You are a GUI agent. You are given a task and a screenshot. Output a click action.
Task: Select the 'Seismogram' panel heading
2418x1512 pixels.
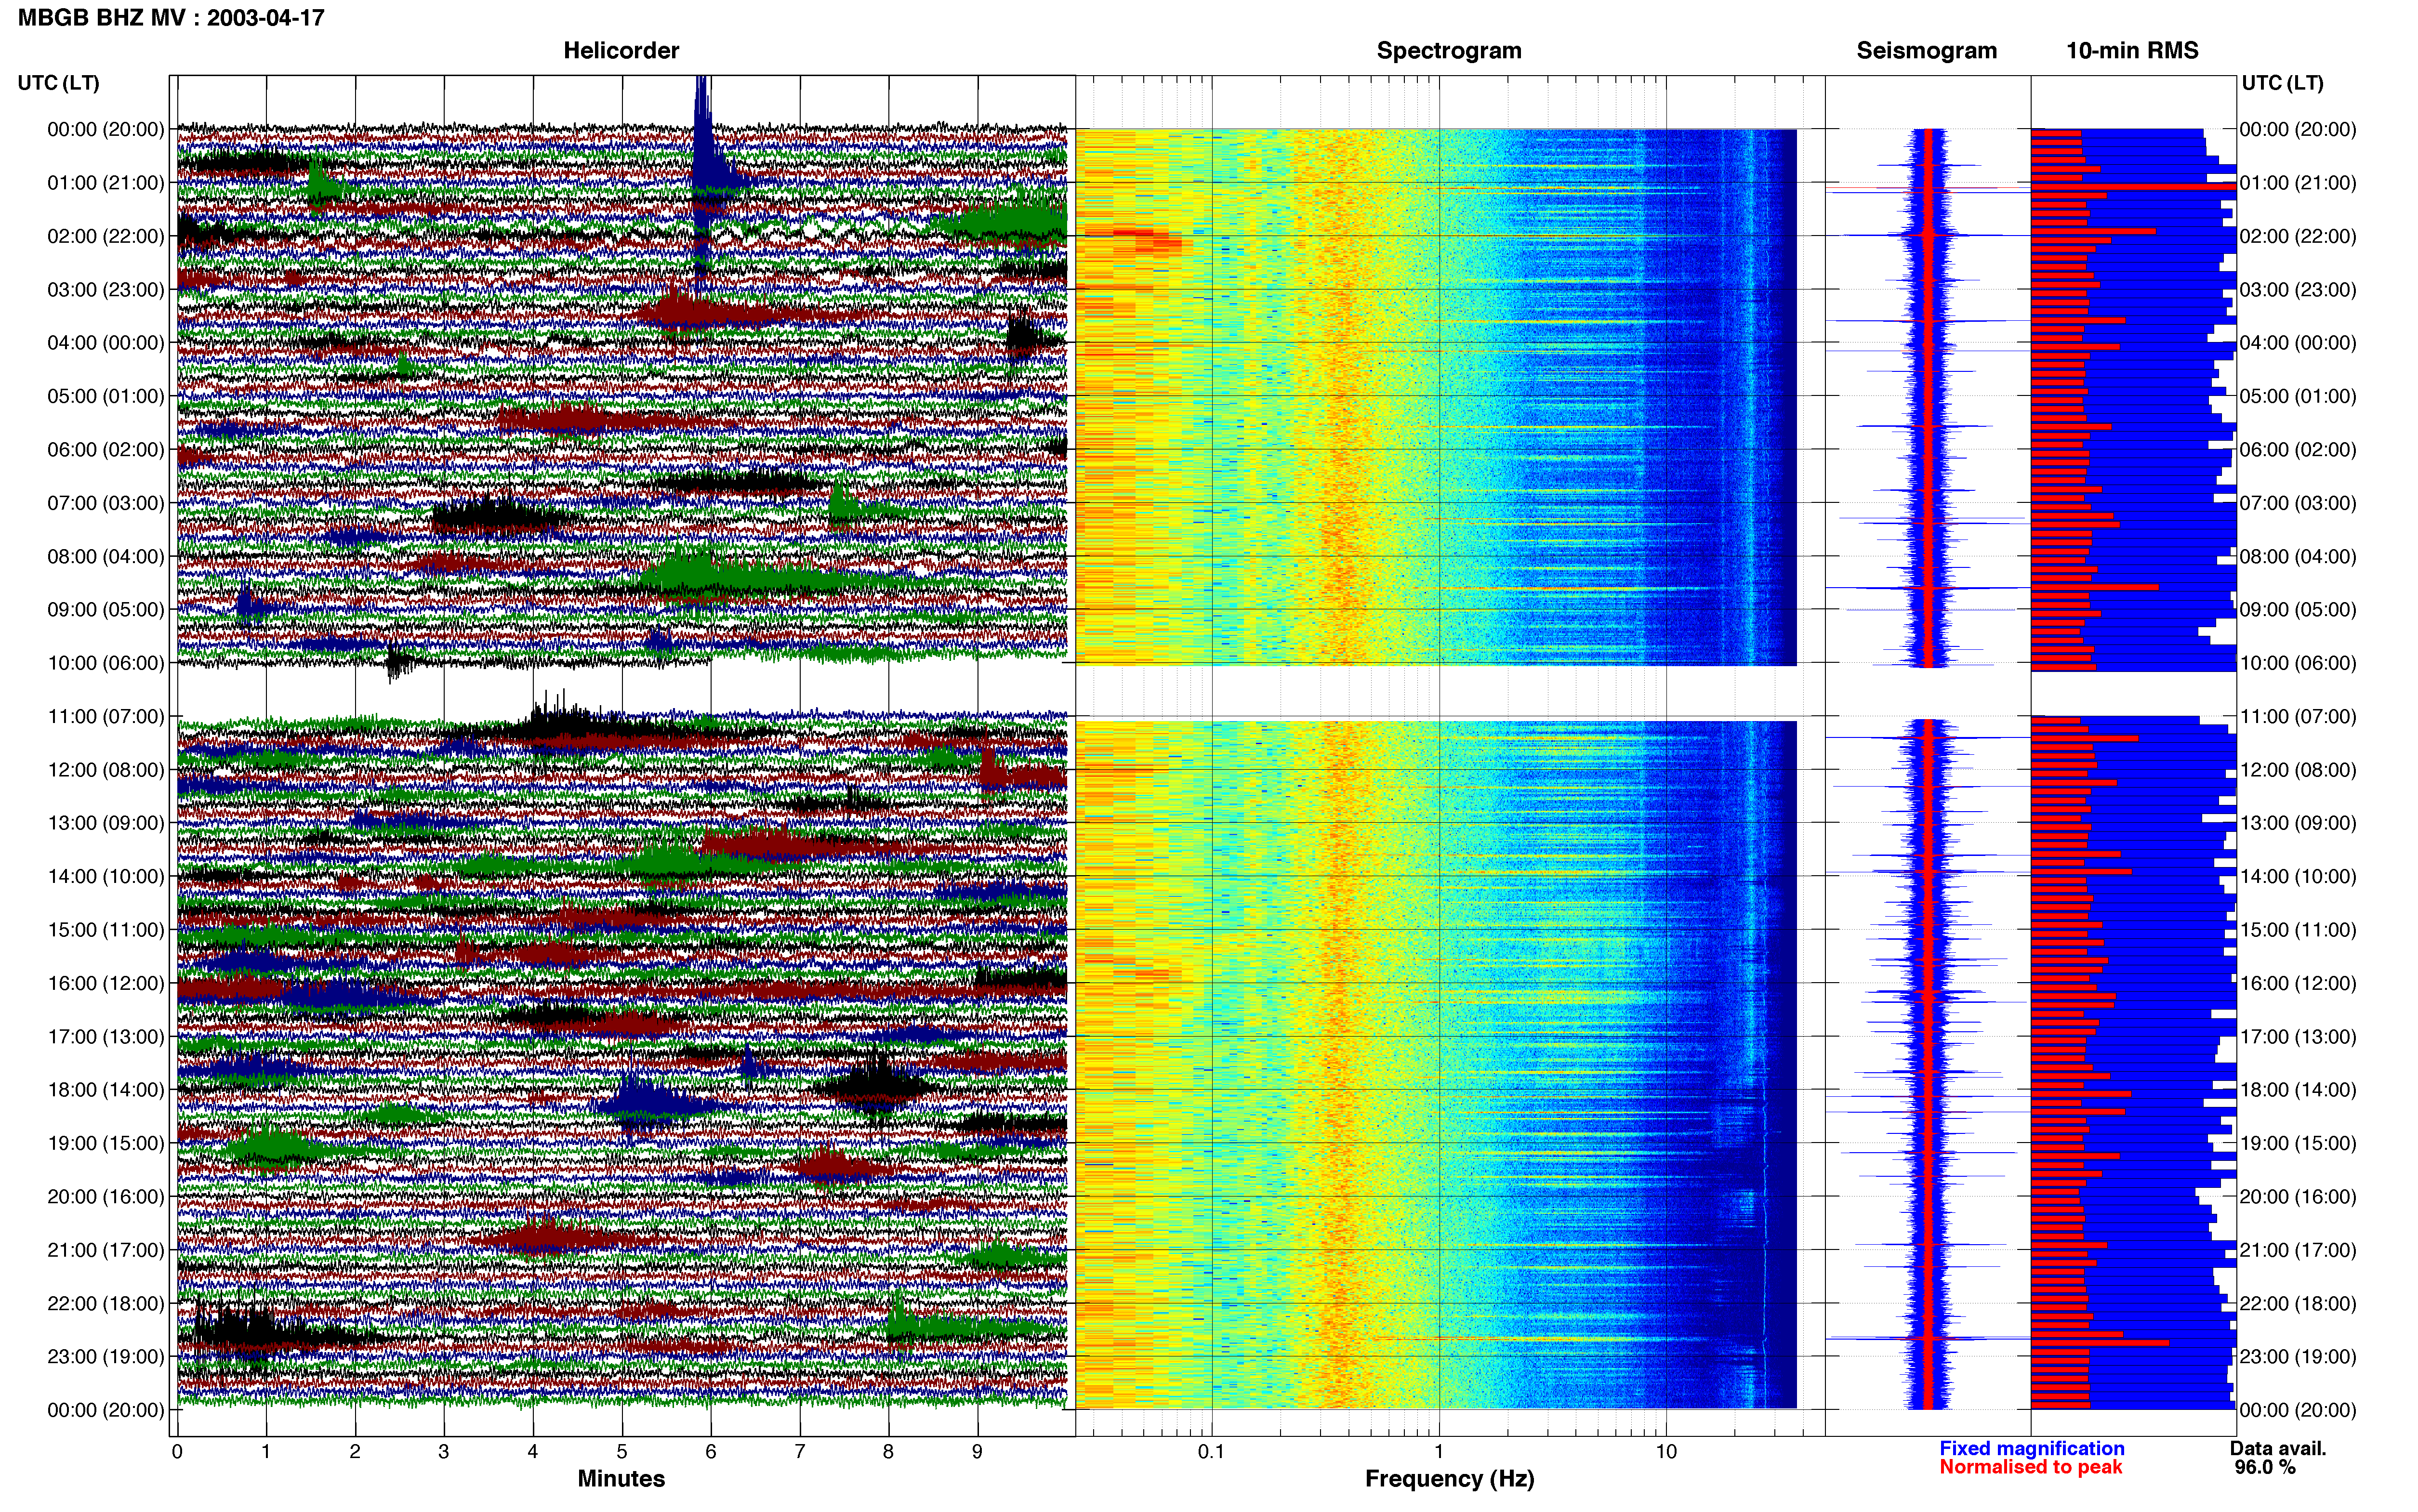pos(1926,50)
